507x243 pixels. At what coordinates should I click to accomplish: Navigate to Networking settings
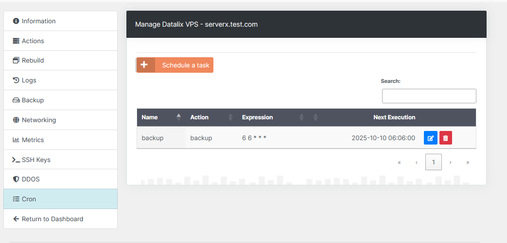click(x=38, y=120)
